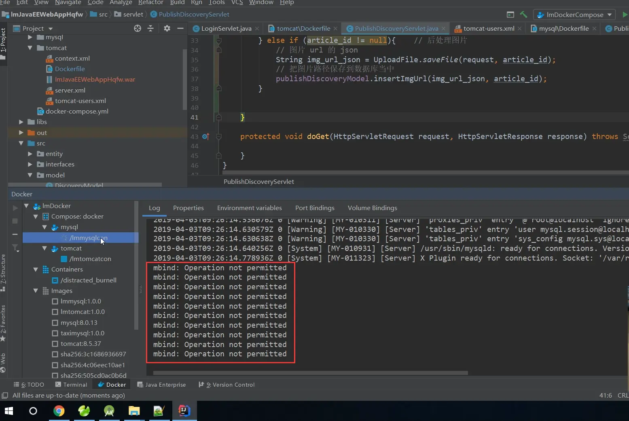This screenshot has height=421, width=629.
Task: Open the Z: Structure side stripe button
Action: (3, 273)
